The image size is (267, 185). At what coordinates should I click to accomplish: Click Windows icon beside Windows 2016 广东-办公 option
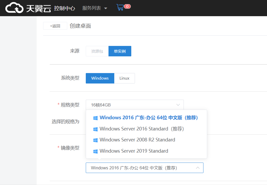click(95, 118)
